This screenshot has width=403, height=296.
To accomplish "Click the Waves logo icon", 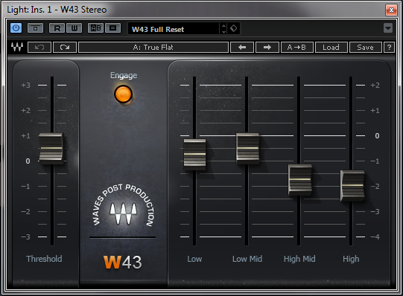I will click(x=17, y=47).
